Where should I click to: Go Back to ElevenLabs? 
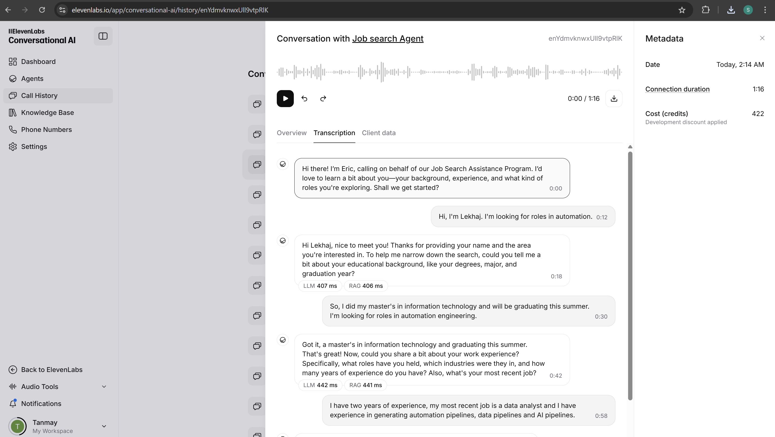(52, 370)
